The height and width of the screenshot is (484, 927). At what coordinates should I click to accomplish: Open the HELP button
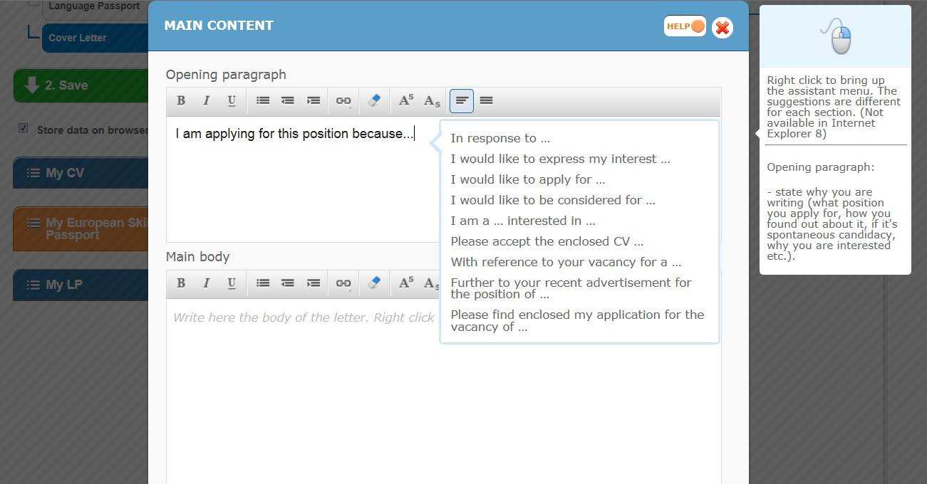point(685,26)
